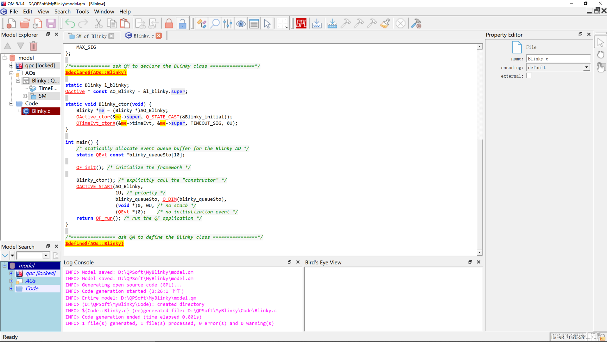Open the Window menu
Viewport: 607px width, 342px height.
[104, 11]
